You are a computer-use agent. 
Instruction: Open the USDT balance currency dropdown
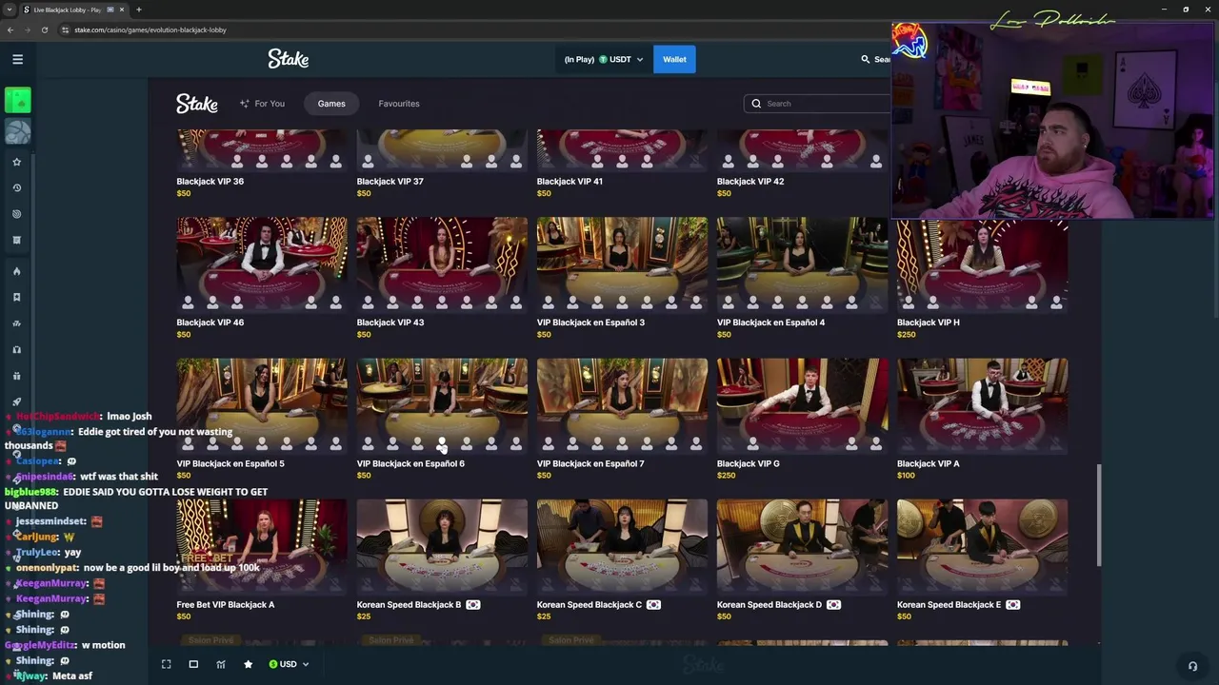[x=604, y=59]
